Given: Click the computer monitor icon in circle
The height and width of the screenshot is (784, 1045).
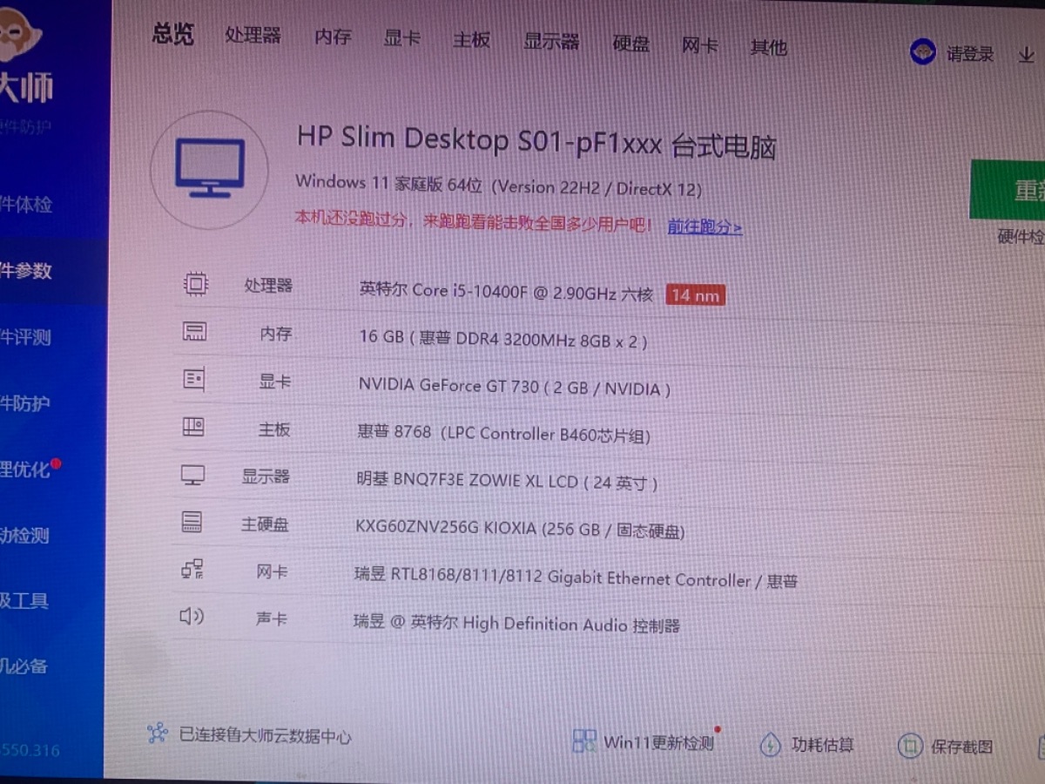Looking at the screenshot, I should click(x=209, y=169).
